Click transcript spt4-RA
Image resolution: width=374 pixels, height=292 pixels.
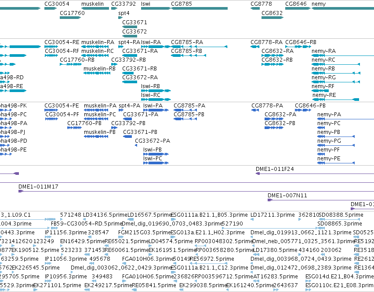(129, 43)
